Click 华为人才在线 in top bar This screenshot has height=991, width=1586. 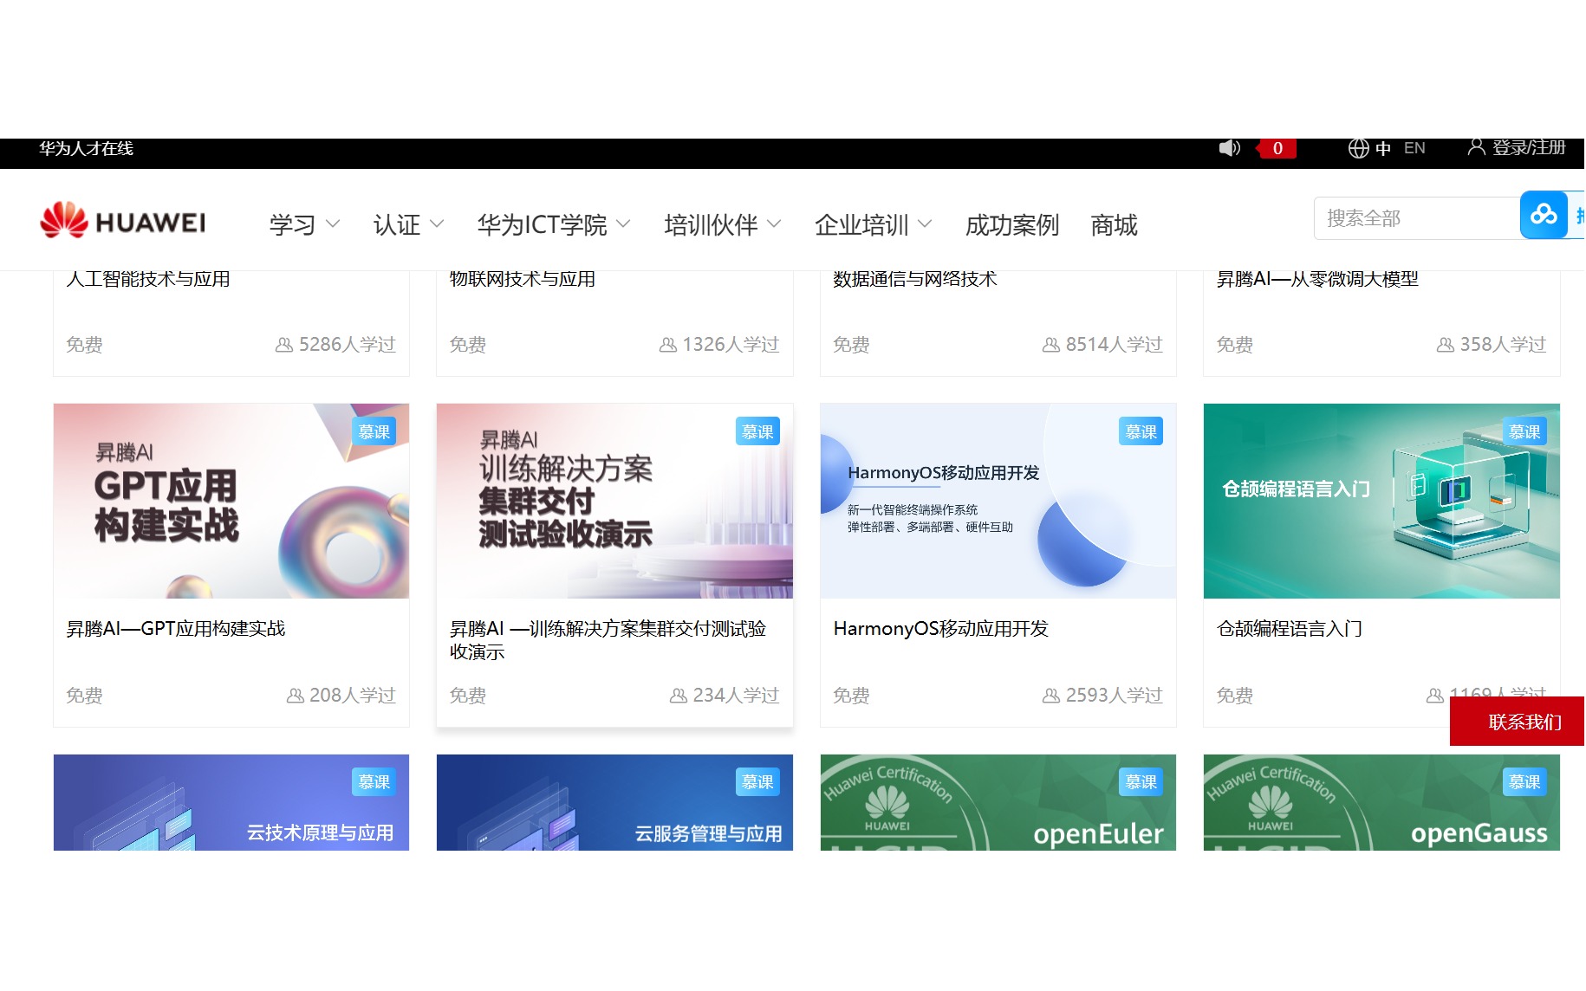[86, 148]
